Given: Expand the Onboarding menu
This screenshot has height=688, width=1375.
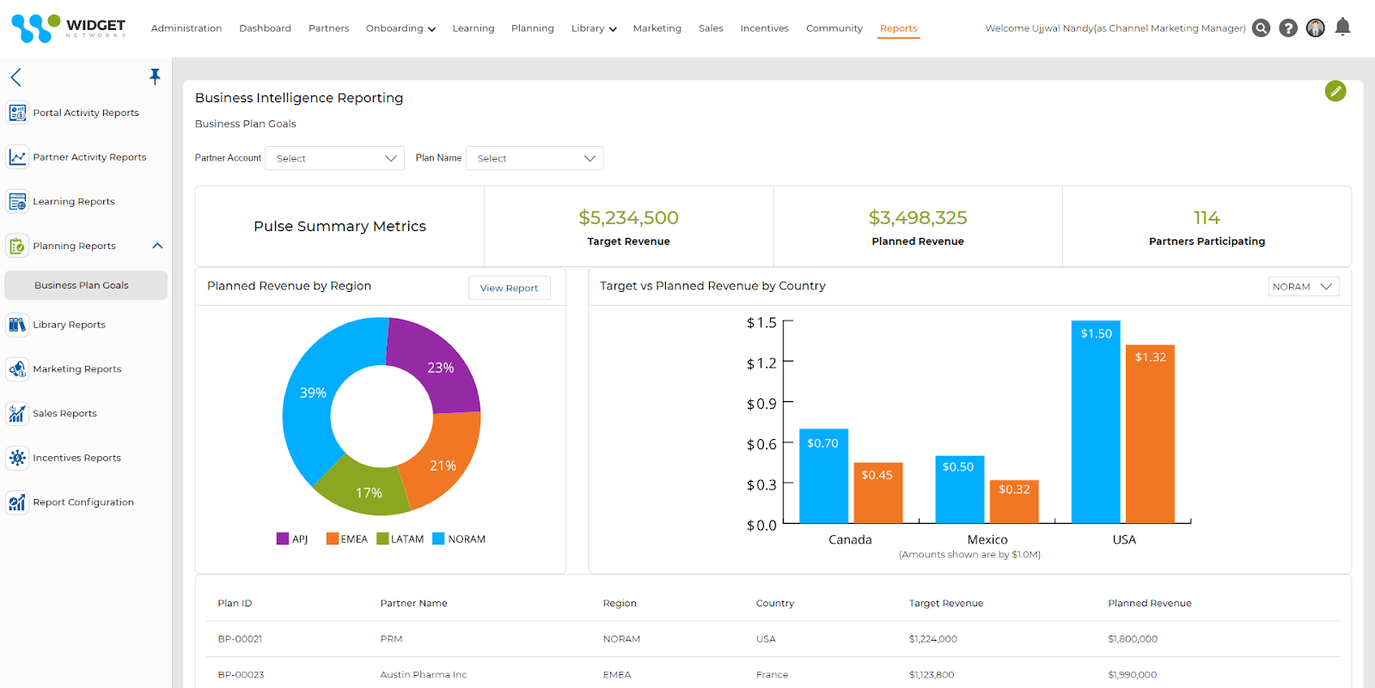Looking at the screenshot, I should pos(400,28).
